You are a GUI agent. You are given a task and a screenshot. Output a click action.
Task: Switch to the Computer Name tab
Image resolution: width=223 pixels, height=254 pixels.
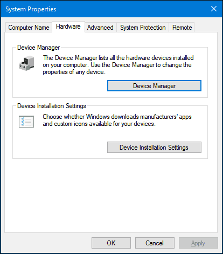click(x=29, y=28)
